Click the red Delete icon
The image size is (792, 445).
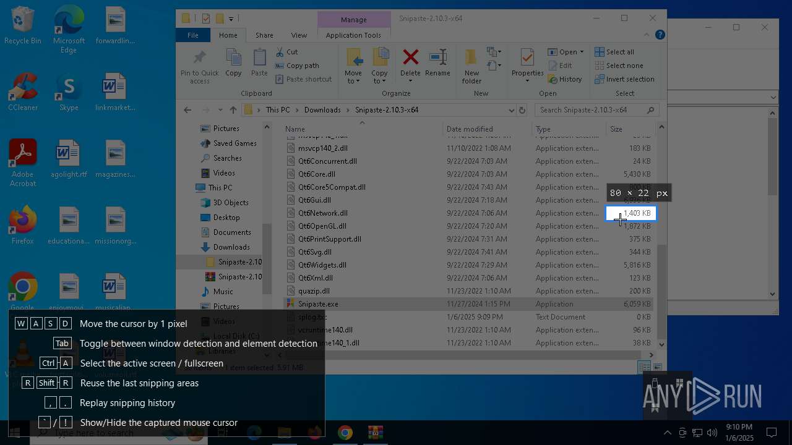tap(410, 57)
